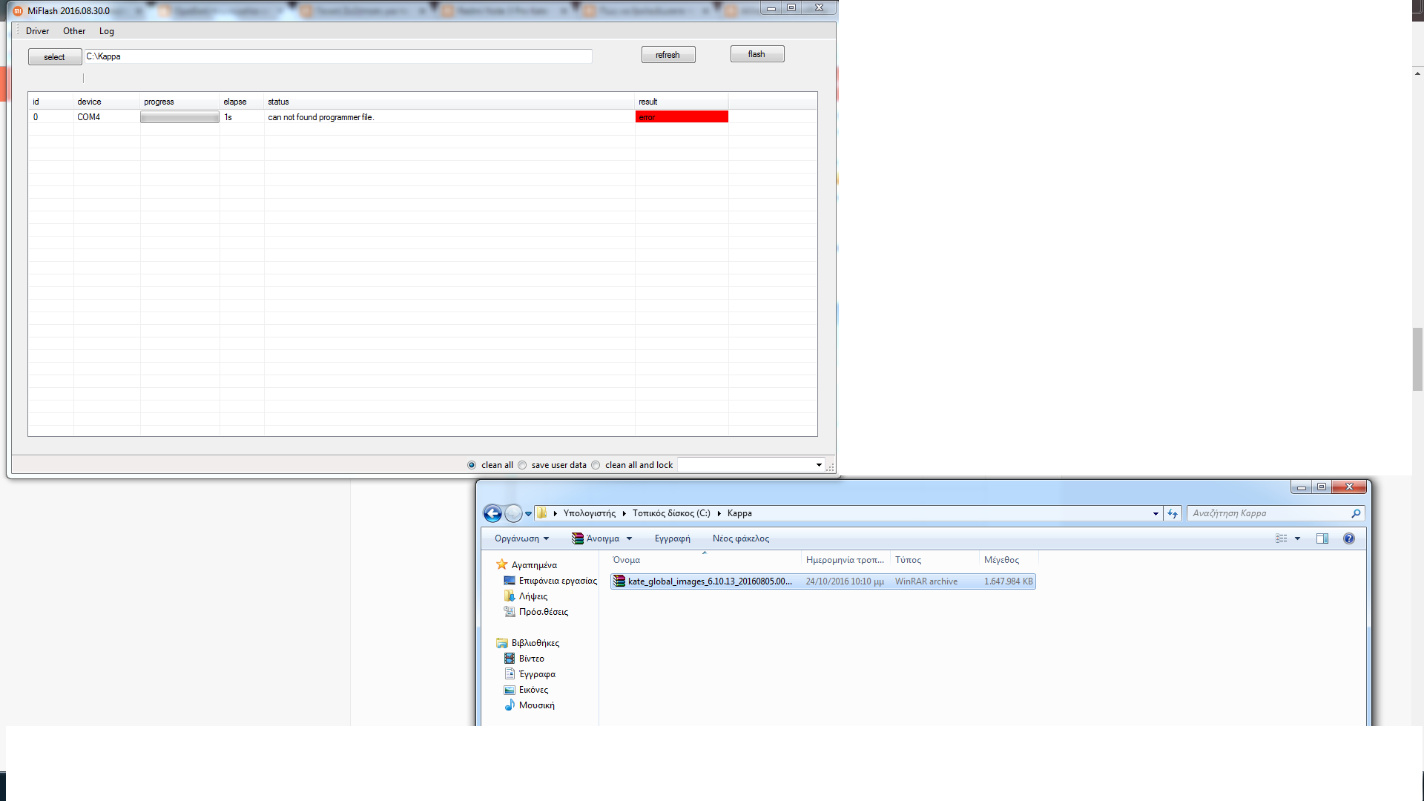
Task: Toggle the preview pane icon
Action: tap(1322, 538)
